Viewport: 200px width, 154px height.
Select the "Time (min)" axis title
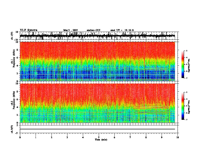coord(101,140)
